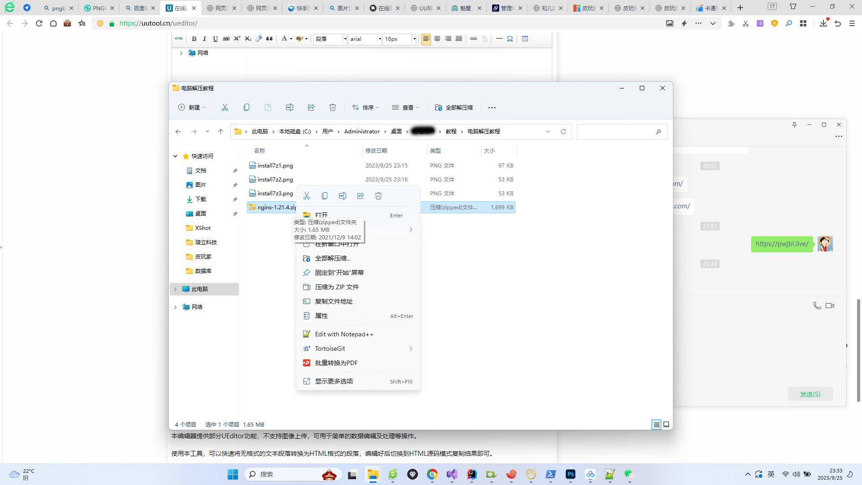Click the Explorer toolbar rename icon
862x485 pixels.
tap(290, 107)
